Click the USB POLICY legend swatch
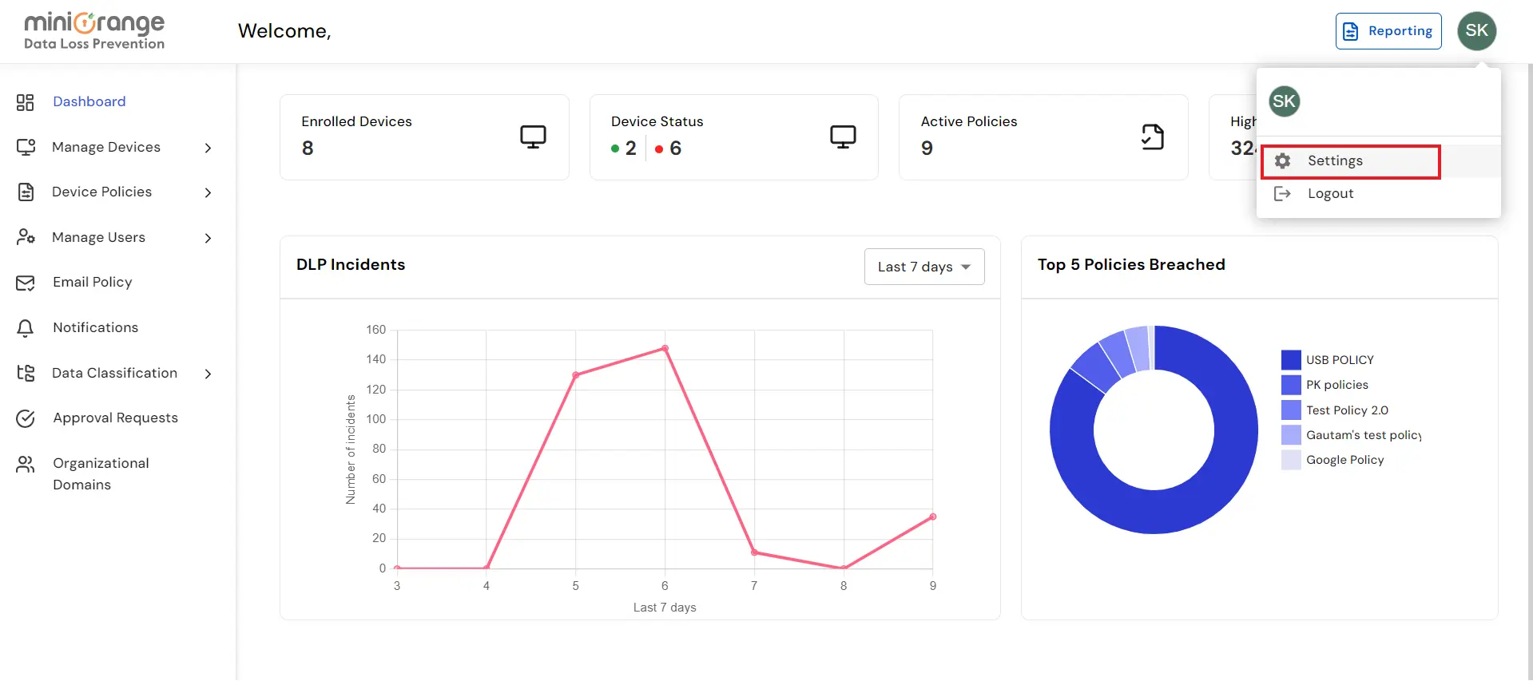 [1291, 360]
